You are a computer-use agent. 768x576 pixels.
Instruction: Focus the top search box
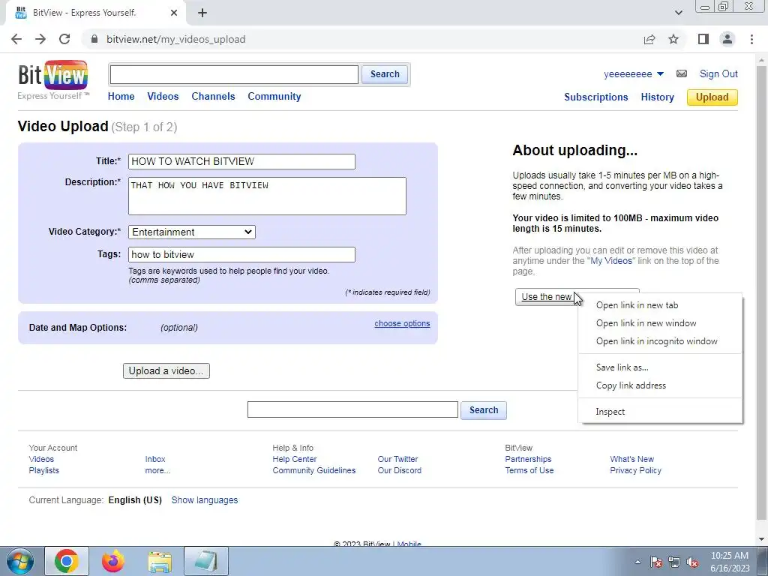(234, 74)
